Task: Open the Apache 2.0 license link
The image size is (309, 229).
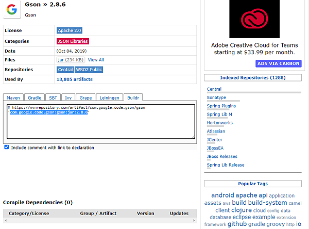Action: [x=70, y=30]
